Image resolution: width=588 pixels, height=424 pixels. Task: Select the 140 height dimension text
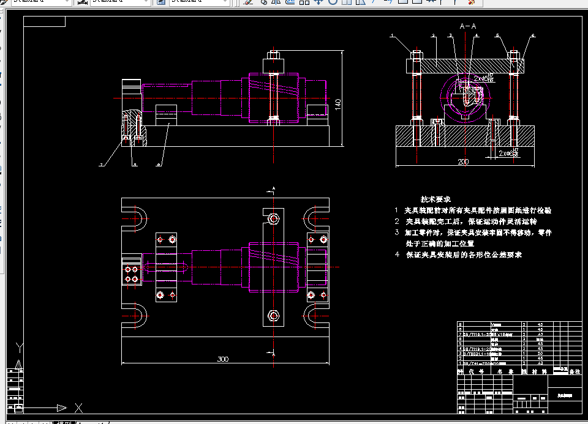[338, 104]
